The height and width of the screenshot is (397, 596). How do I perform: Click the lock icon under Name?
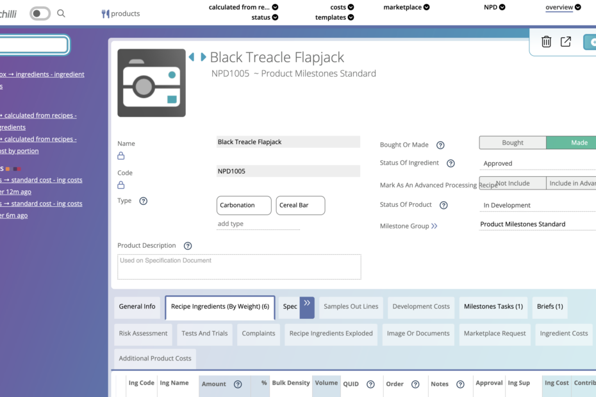(x=121, y=156)
